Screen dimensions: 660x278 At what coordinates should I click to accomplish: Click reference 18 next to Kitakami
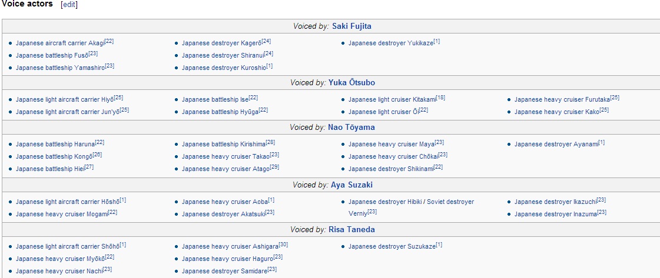pyautogui.click(x=441, y=98)
